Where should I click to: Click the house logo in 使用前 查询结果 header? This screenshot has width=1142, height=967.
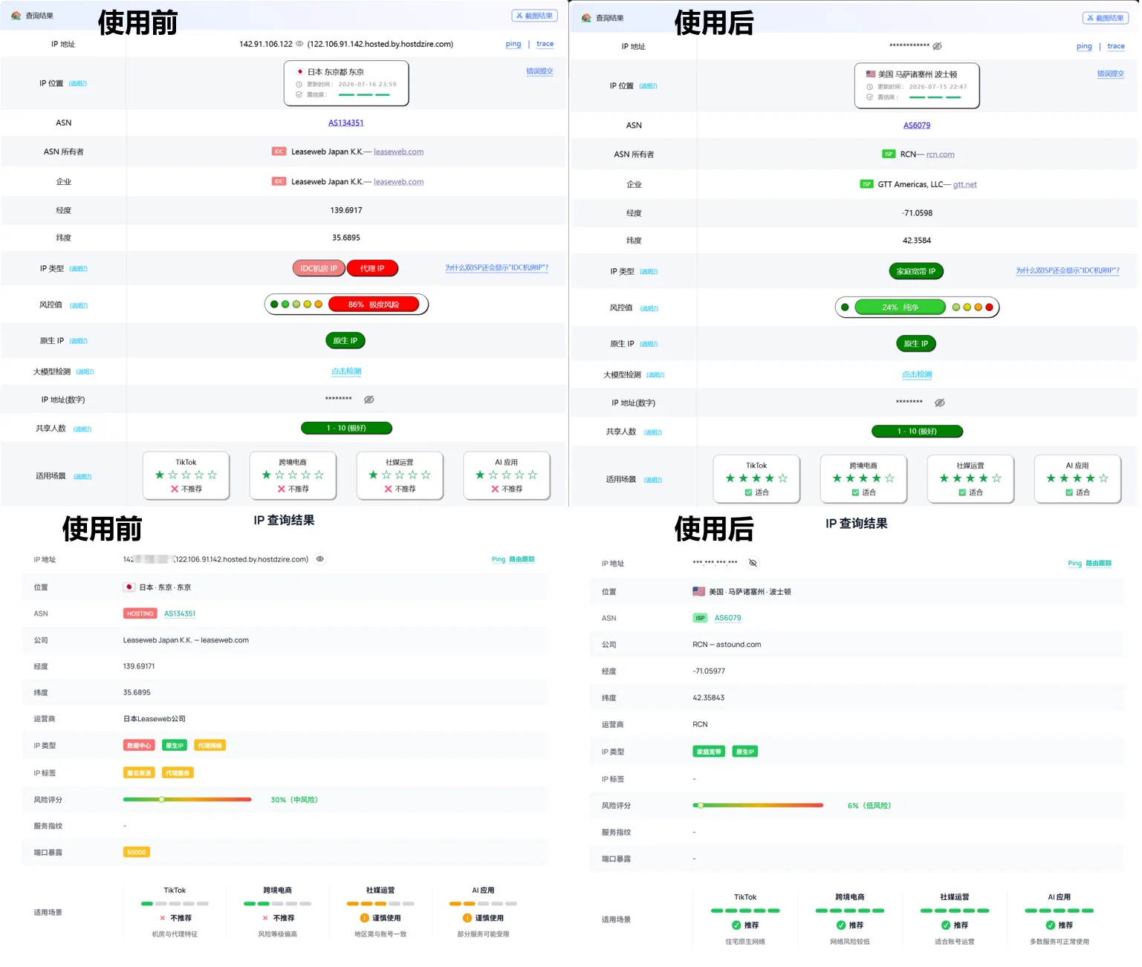(x=16, y=16)
